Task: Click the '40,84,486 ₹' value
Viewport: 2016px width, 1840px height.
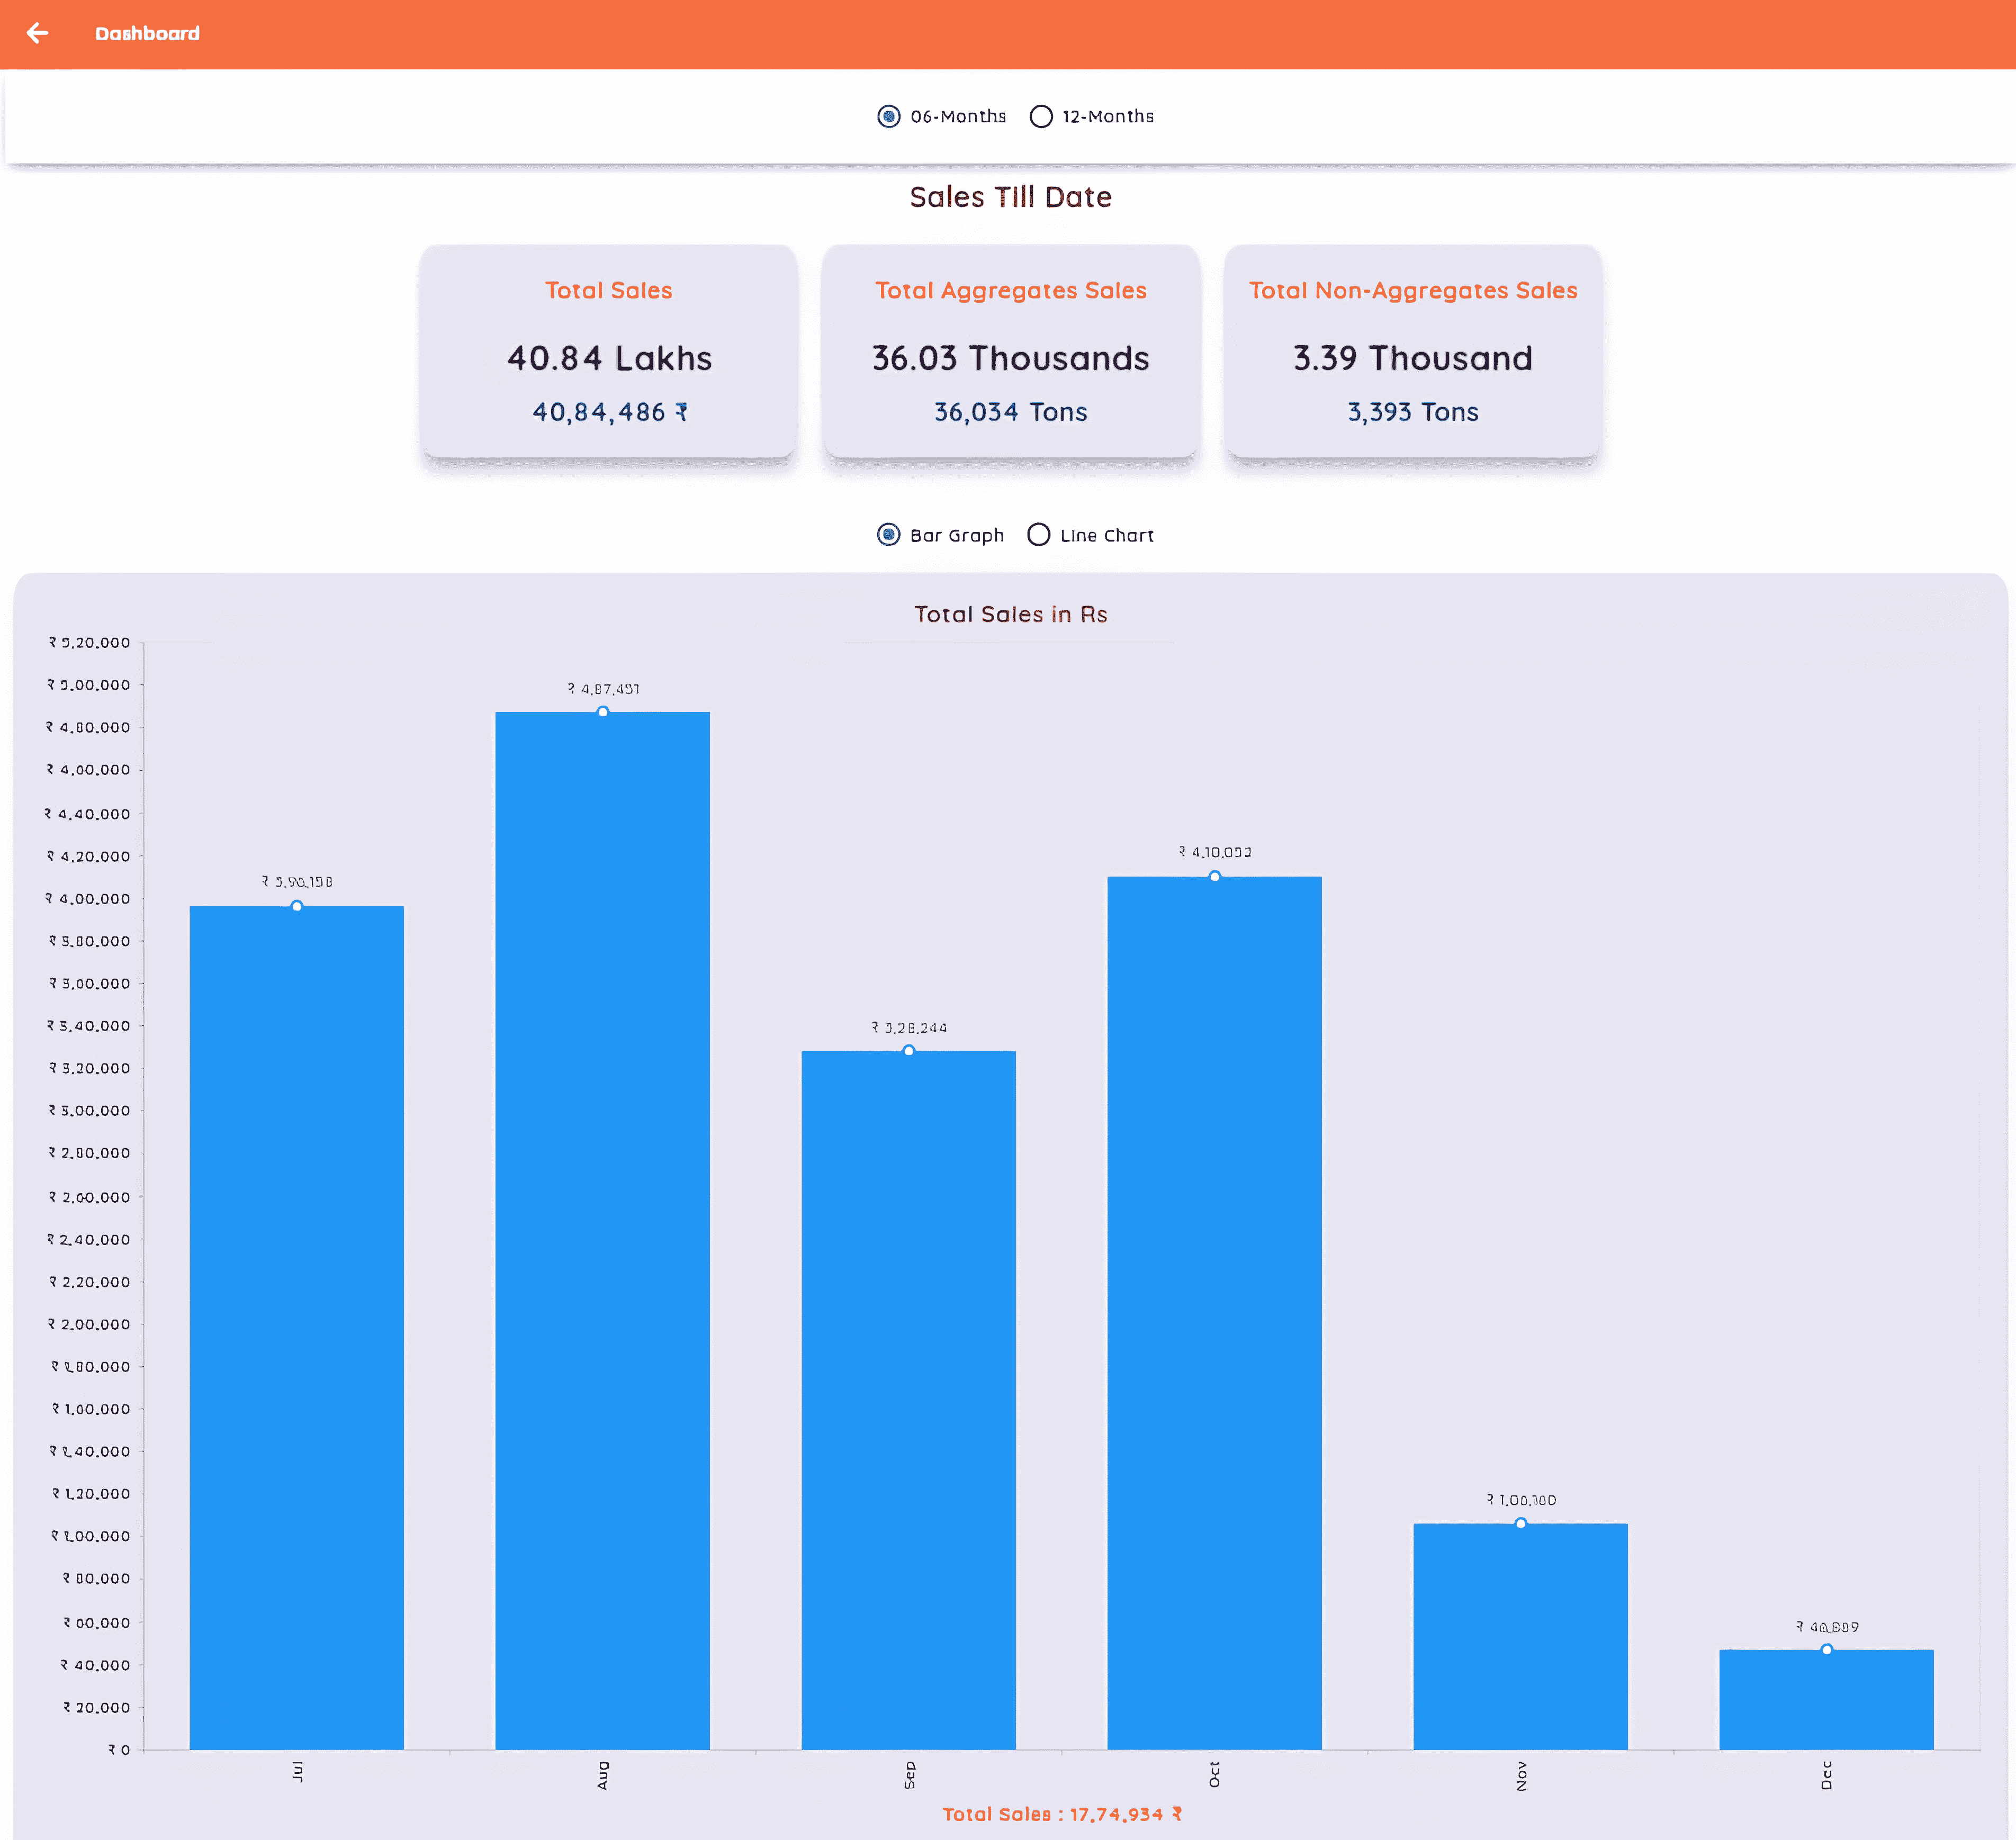Action: (609, 412)
